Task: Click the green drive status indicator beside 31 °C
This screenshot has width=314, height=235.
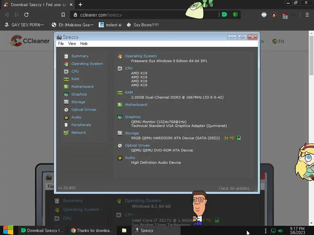Action: pyautogui.click(x=239, y=138)
